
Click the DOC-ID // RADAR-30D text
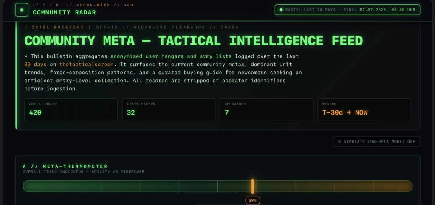tap(132, 28)
